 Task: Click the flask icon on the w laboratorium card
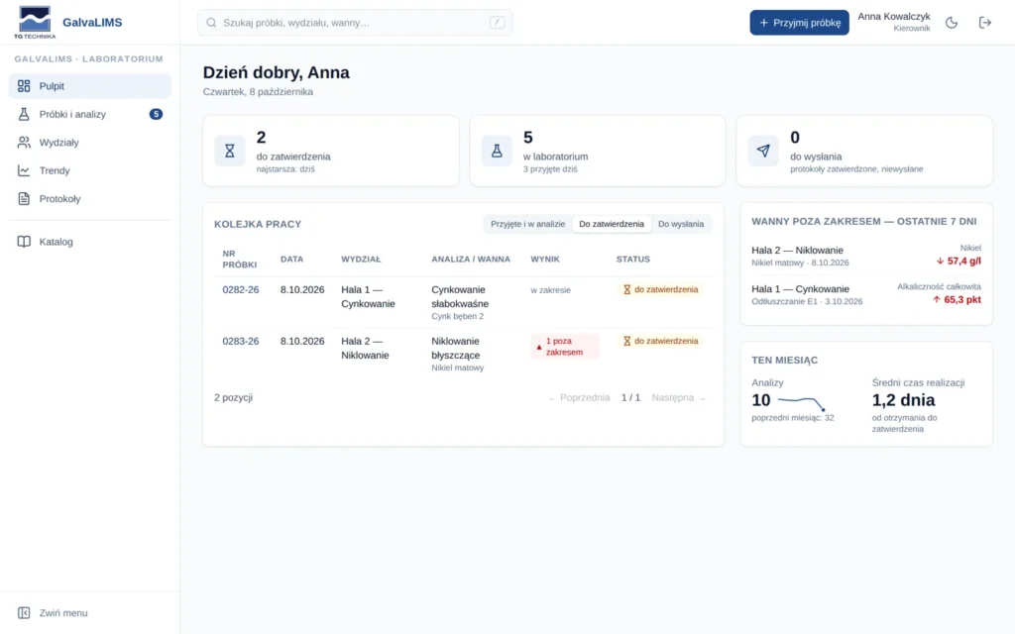(497, 151)
